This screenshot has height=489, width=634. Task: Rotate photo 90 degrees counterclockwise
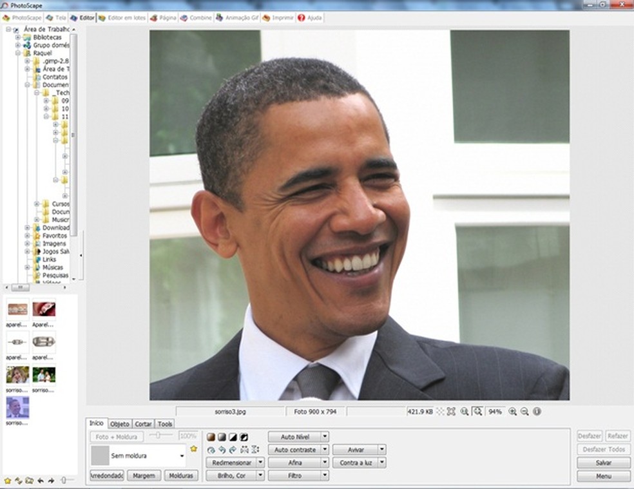222,450
